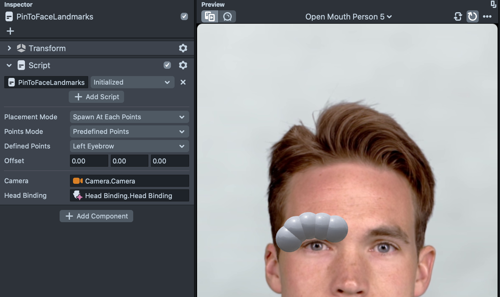
Task: Reset the preview with the refresh icon
Action: point(472,16)
